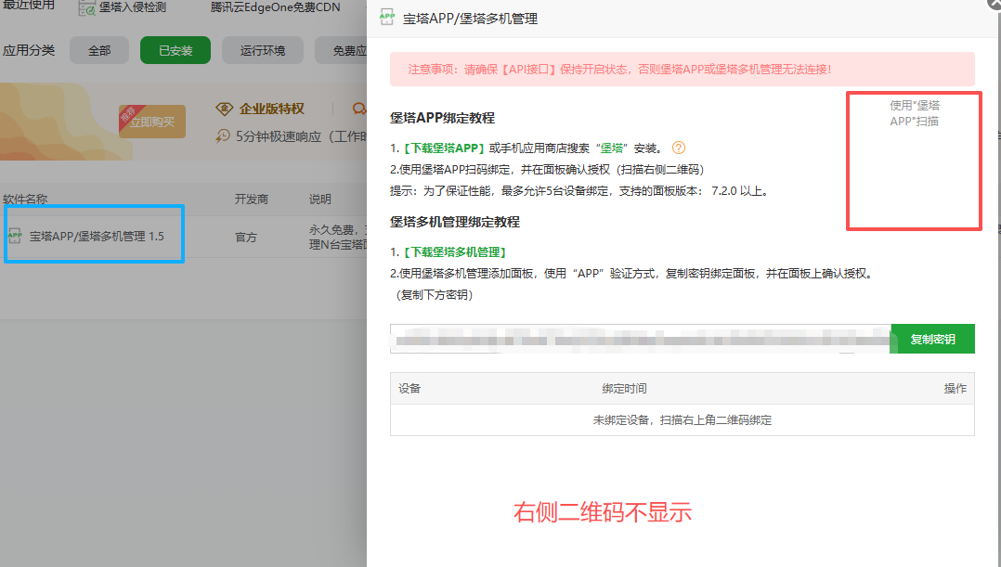Select the partly hidden 免费应 category tab
This screenshot has width=1001, height=567.
[342, 50]
